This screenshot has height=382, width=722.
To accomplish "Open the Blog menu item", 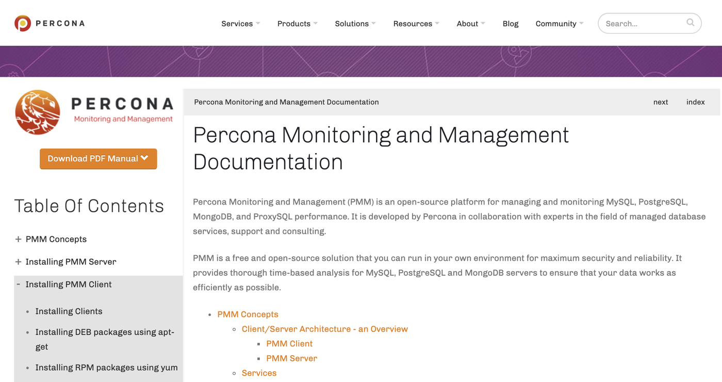I will 511,23.
